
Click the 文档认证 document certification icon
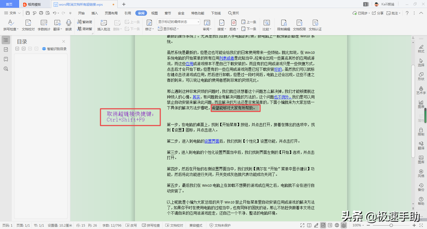click(x=315, y=25)
